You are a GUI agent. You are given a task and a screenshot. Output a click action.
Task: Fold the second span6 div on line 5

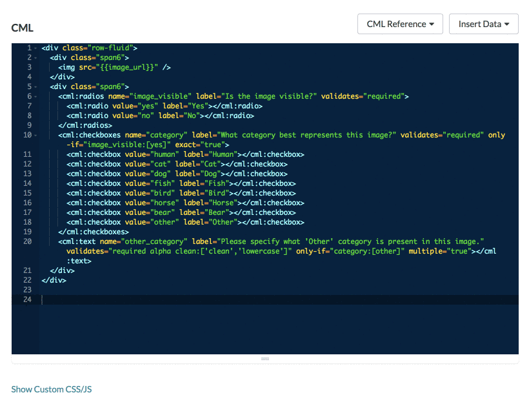coord(35,86)
